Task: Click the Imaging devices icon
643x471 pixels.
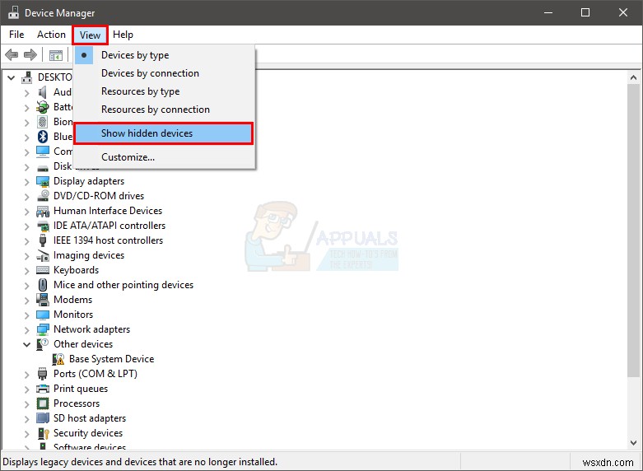Action: (43, 255)
